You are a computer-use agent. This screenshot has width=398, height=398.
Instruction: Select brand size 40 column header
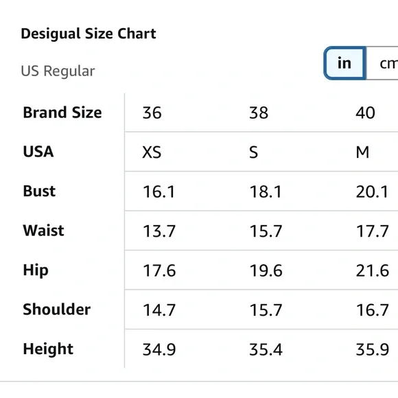pyautogui.click(x=365, y=113)
